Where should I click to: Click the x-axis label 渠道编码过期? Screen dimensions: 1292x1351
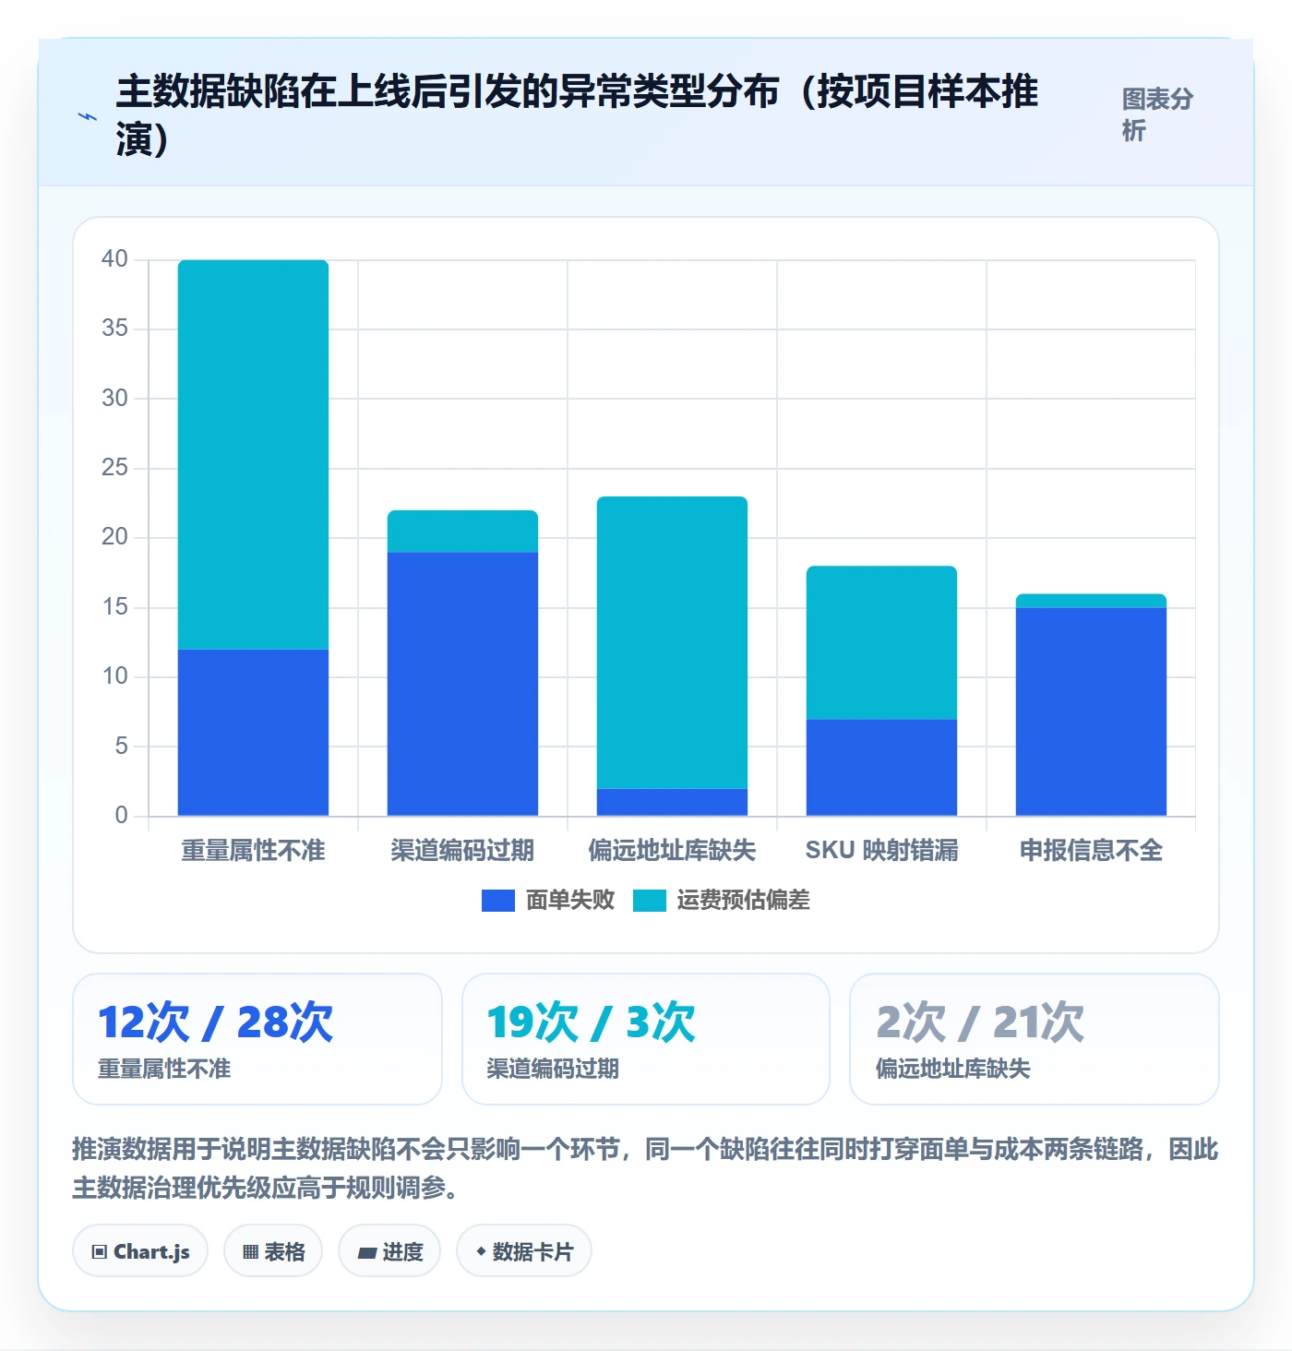pyautogui.click(x=462, y=850)
